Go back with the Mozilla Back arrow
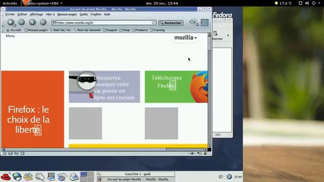This screenshot has height=182, width=324. 11,22
